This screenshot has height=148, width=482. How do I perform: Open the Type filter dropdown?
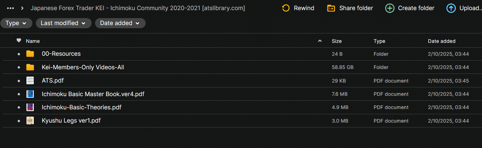[x=16, y=23]
